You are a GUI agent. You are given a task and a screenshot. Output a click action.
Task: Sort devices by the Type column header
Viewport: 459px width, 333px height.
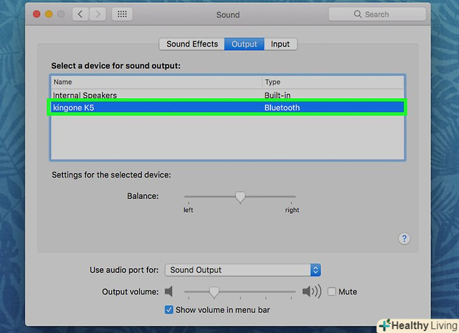tap(333, 82)
